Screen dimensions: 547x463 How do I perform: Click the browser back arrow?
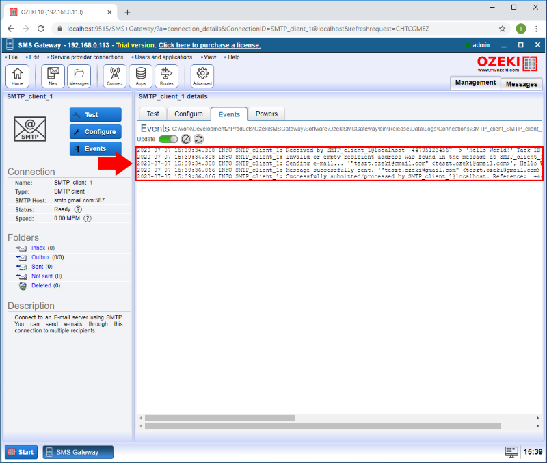coord(11,29)
